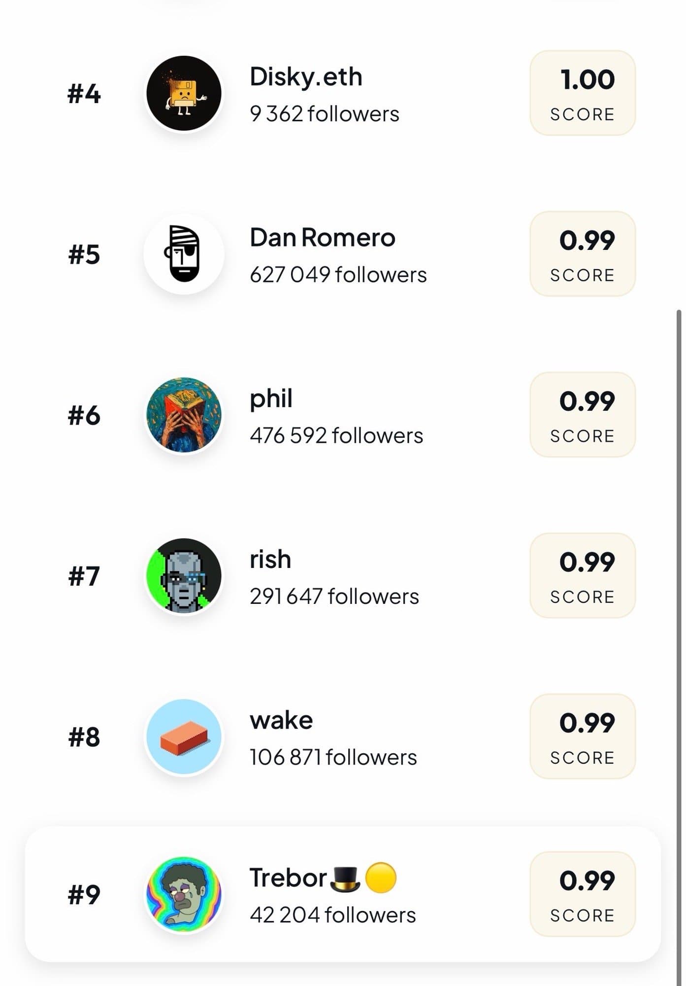Click the 627 049 followers text
This screenshot has height=986, width=686.
click(x=338, y=275)
